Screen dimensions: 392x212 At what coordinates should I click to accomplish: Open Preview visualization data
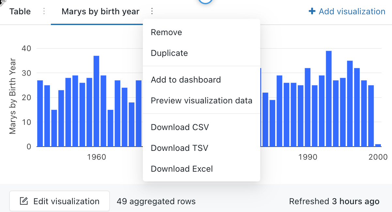click(x=201, y=101)
